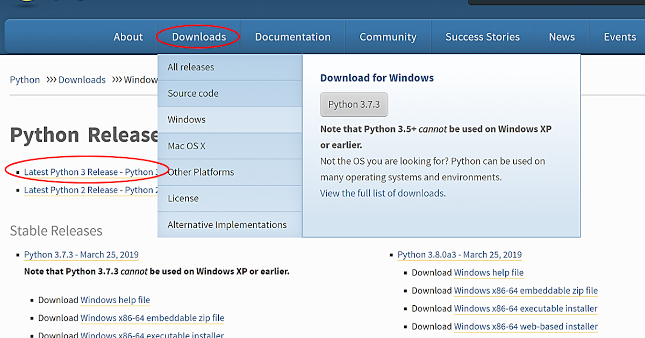645x338 pixels.
Task: Open the About menu
Action: pyautogui.click(x=128, y=36)
